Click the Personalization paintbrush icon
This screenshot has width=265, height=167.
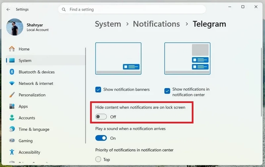[x=12, y=95]
